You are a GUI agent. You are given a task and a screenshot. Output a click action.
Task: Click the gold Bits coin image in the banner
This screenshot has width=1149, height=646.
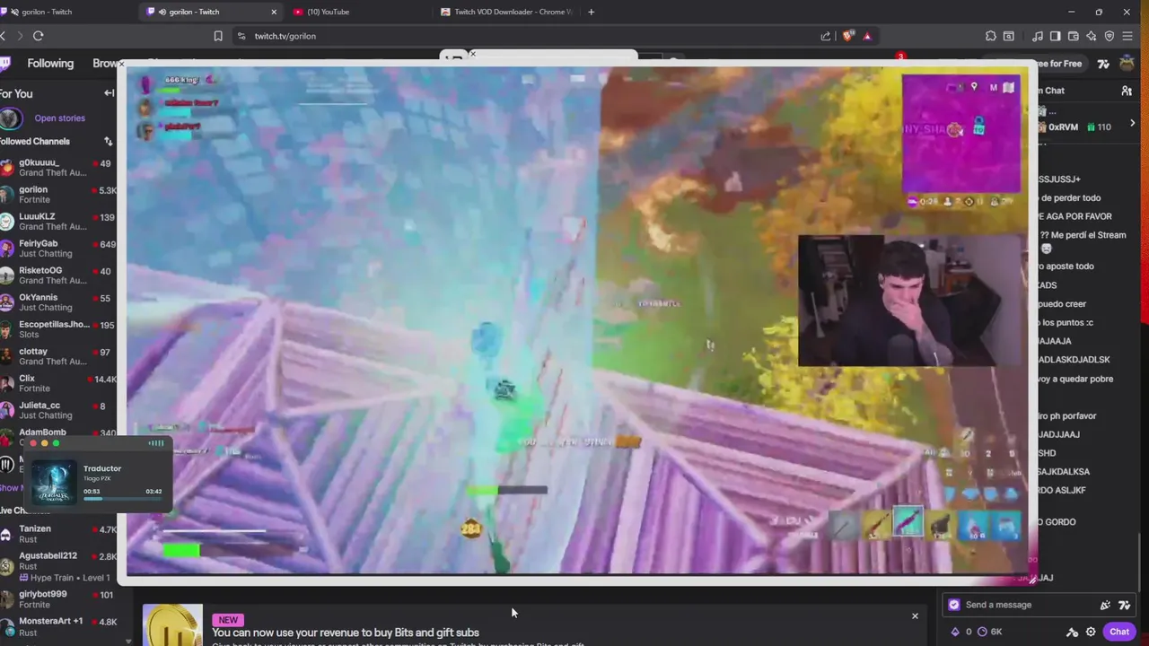(172, 625)
